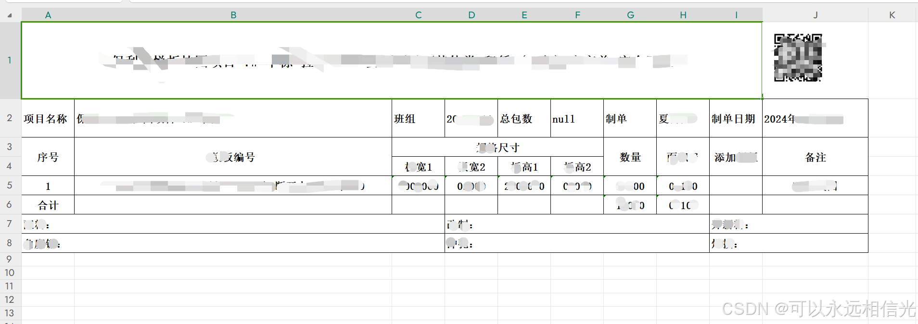Select row 10 header
Viewport: 918px width, 324px height.
(10, 273)
